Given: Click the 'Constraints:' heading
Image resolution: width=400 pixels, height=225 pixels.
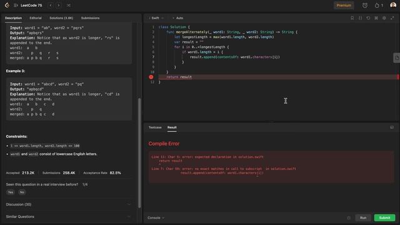Looking at the screenshot, I should click(x=17, y=136).
